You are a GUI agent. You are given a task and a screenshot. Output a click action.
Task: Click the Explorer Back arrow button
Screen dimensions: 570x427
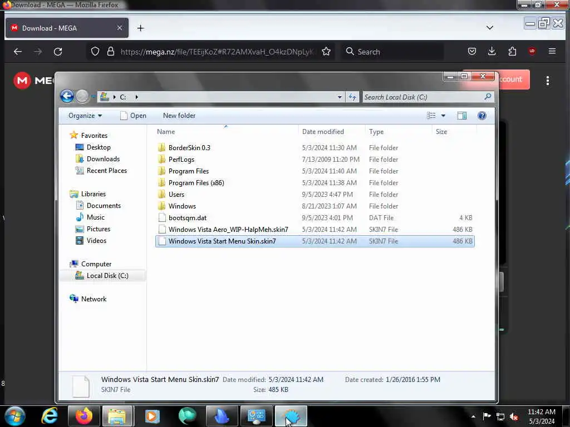click(x=67, y=96)
